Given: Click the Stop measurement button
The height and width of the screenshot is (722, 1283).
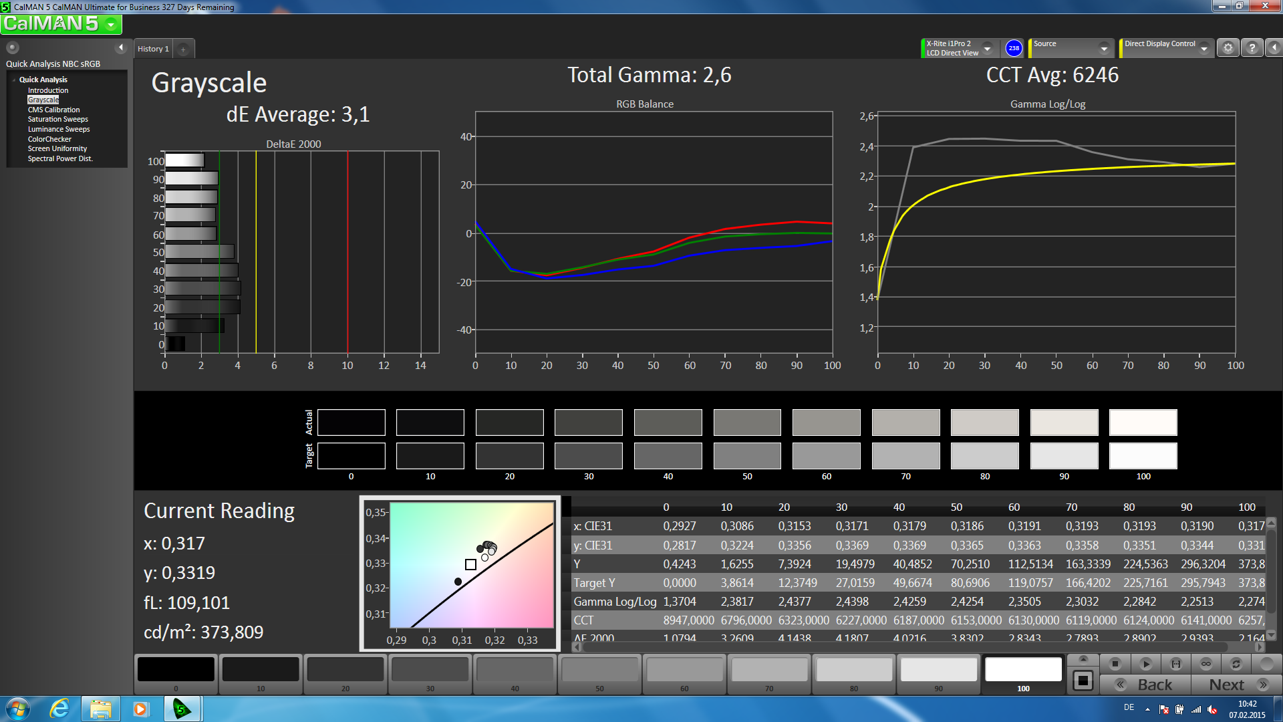Looking at the screenshot, I should point(1115,664).
